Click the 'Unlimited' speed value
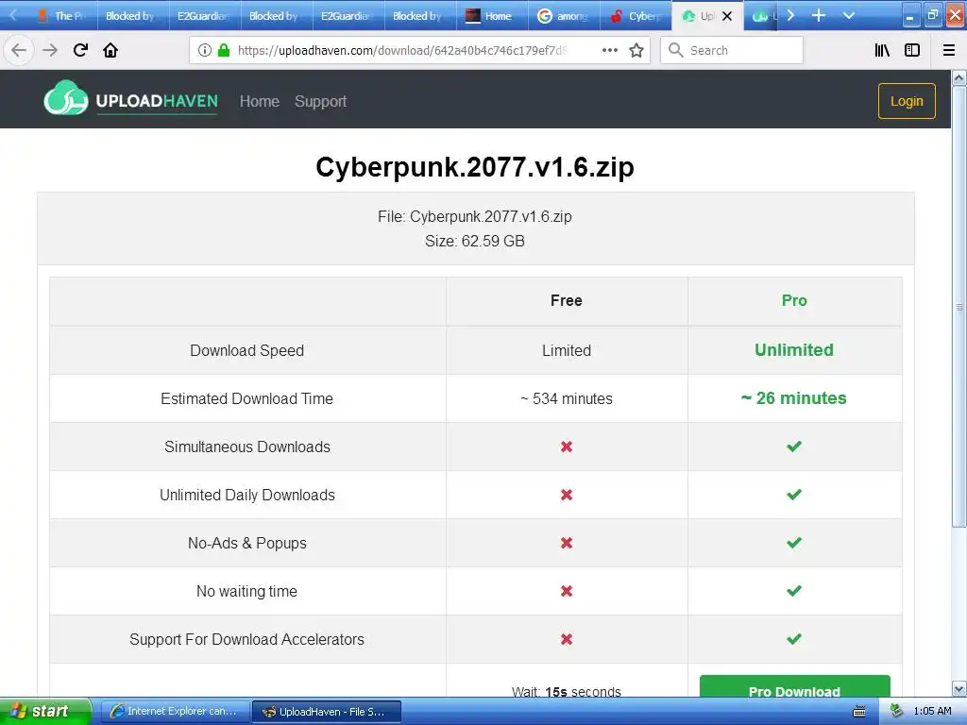The height and width of the screenshot is (725, 967). coord(794,349)
